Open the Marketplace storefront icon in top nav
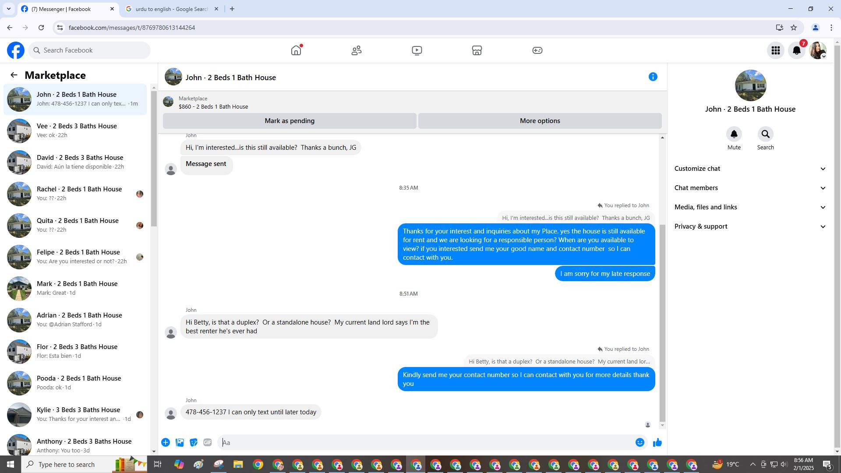This screenshot has height=473, width=841. click(x=477, y=50)
